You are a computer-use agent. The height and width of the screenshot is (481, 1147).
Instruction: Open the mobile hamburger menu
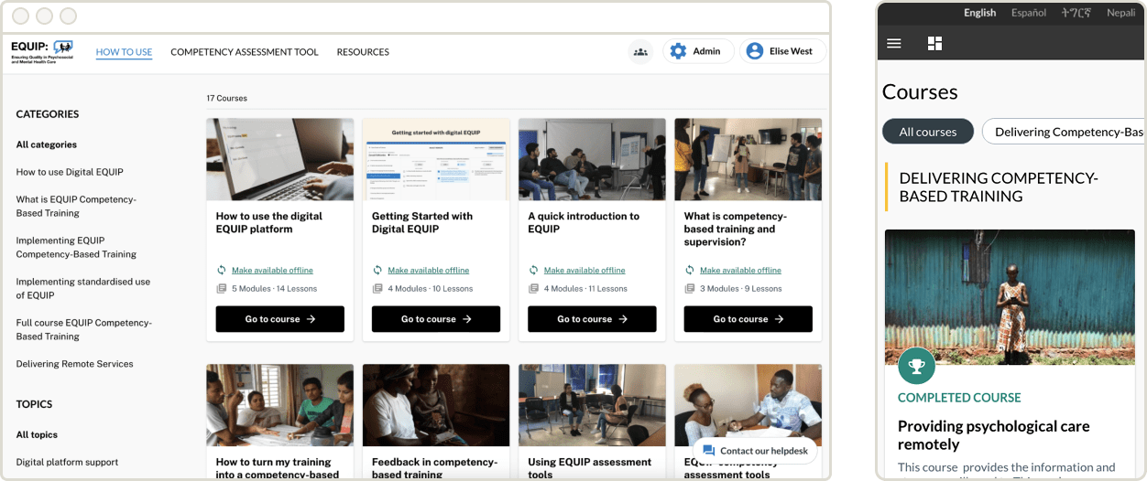894,43
